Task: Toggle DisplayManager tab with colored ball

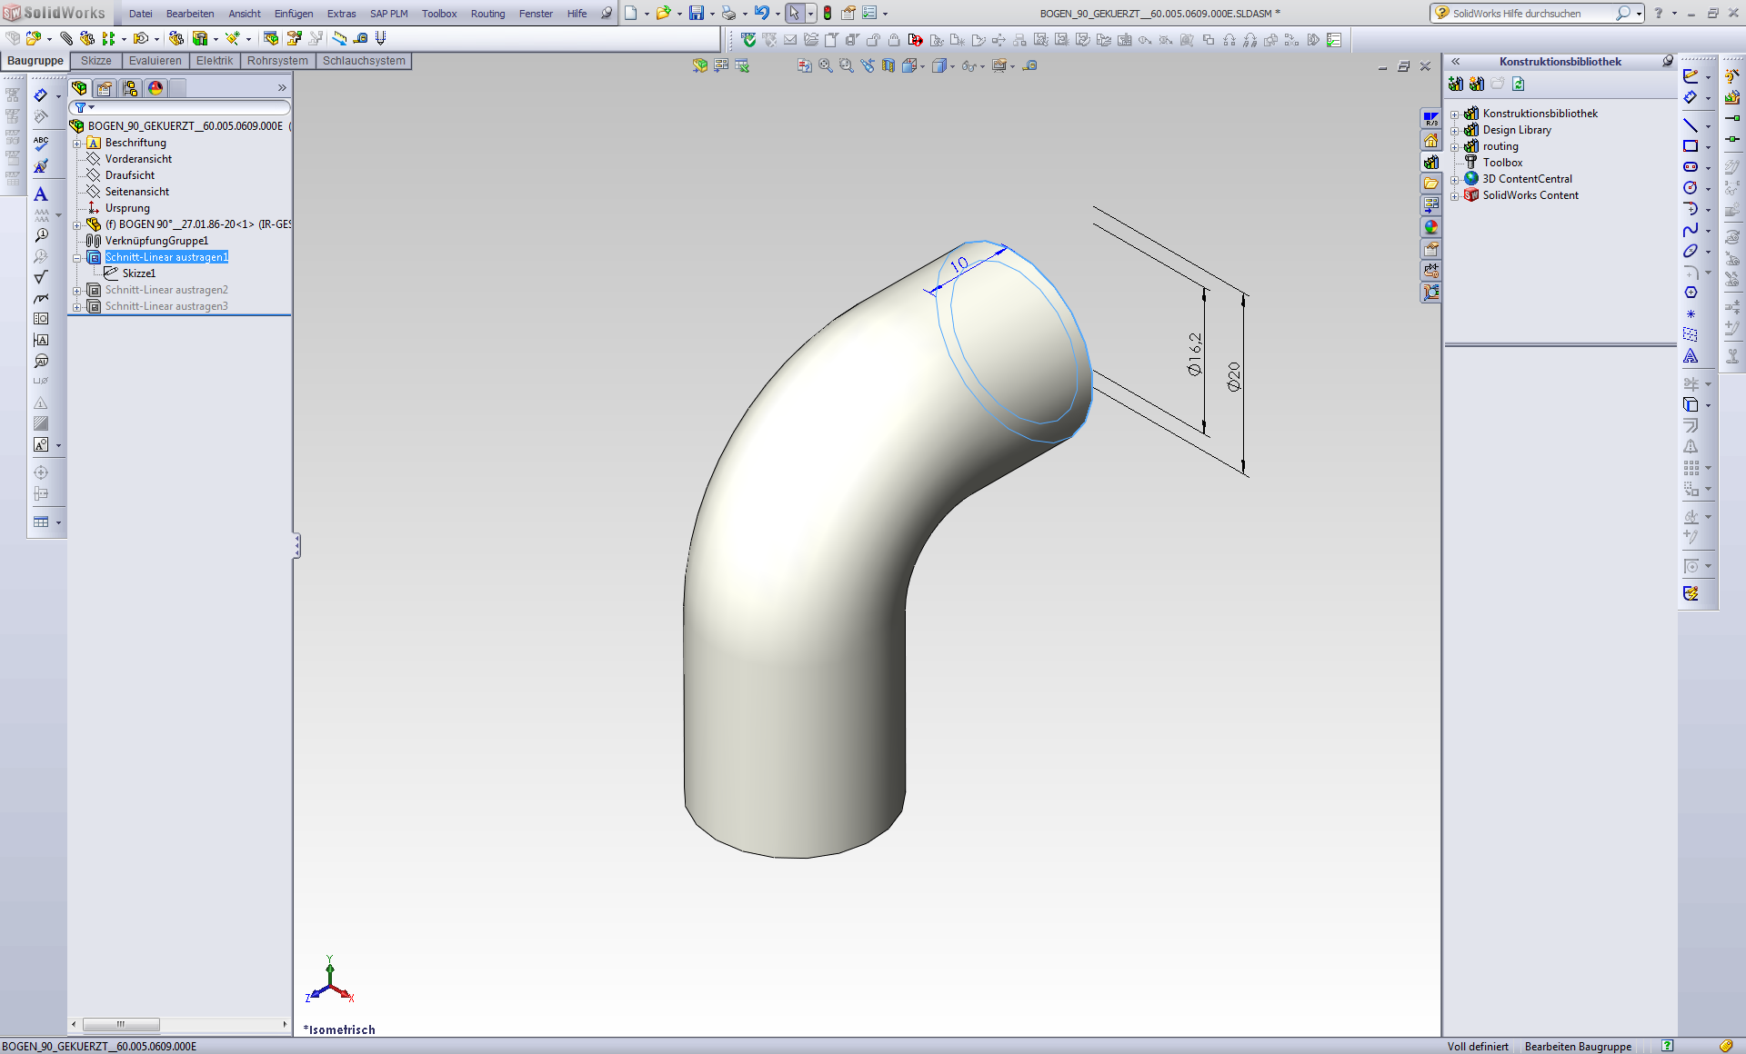Action: point(156,88)
